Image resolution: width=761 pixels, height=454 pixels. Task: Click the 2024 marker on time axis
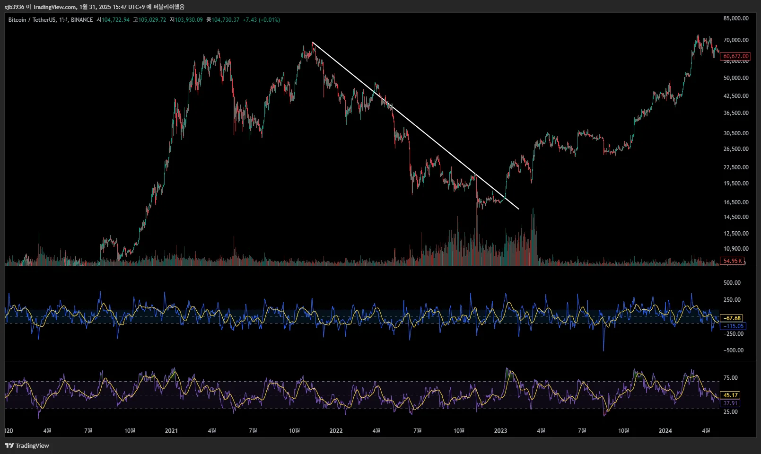[665, 430]
